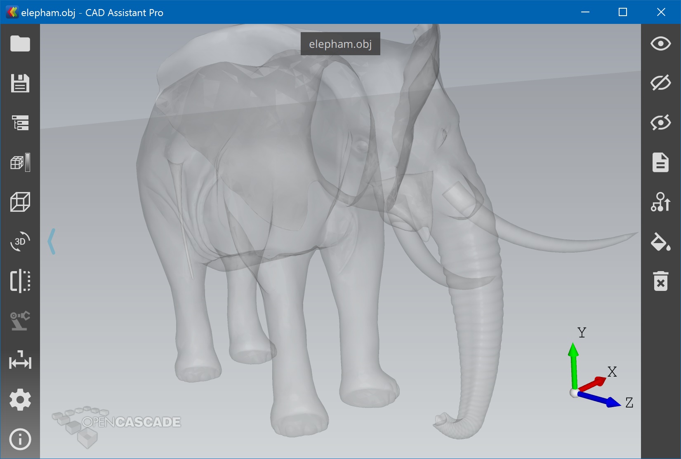This screenshot has width=681, height=459.
Task: Open settings via gear icon
Action: tap(20, 400)
